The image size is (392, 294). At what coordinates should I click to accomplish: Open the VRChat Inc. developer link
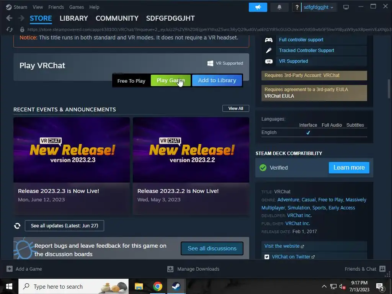tap(299, 216)
